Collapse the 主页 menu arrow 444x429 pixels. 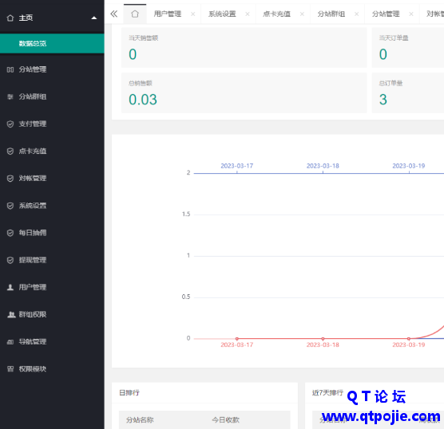coord(94,18)
